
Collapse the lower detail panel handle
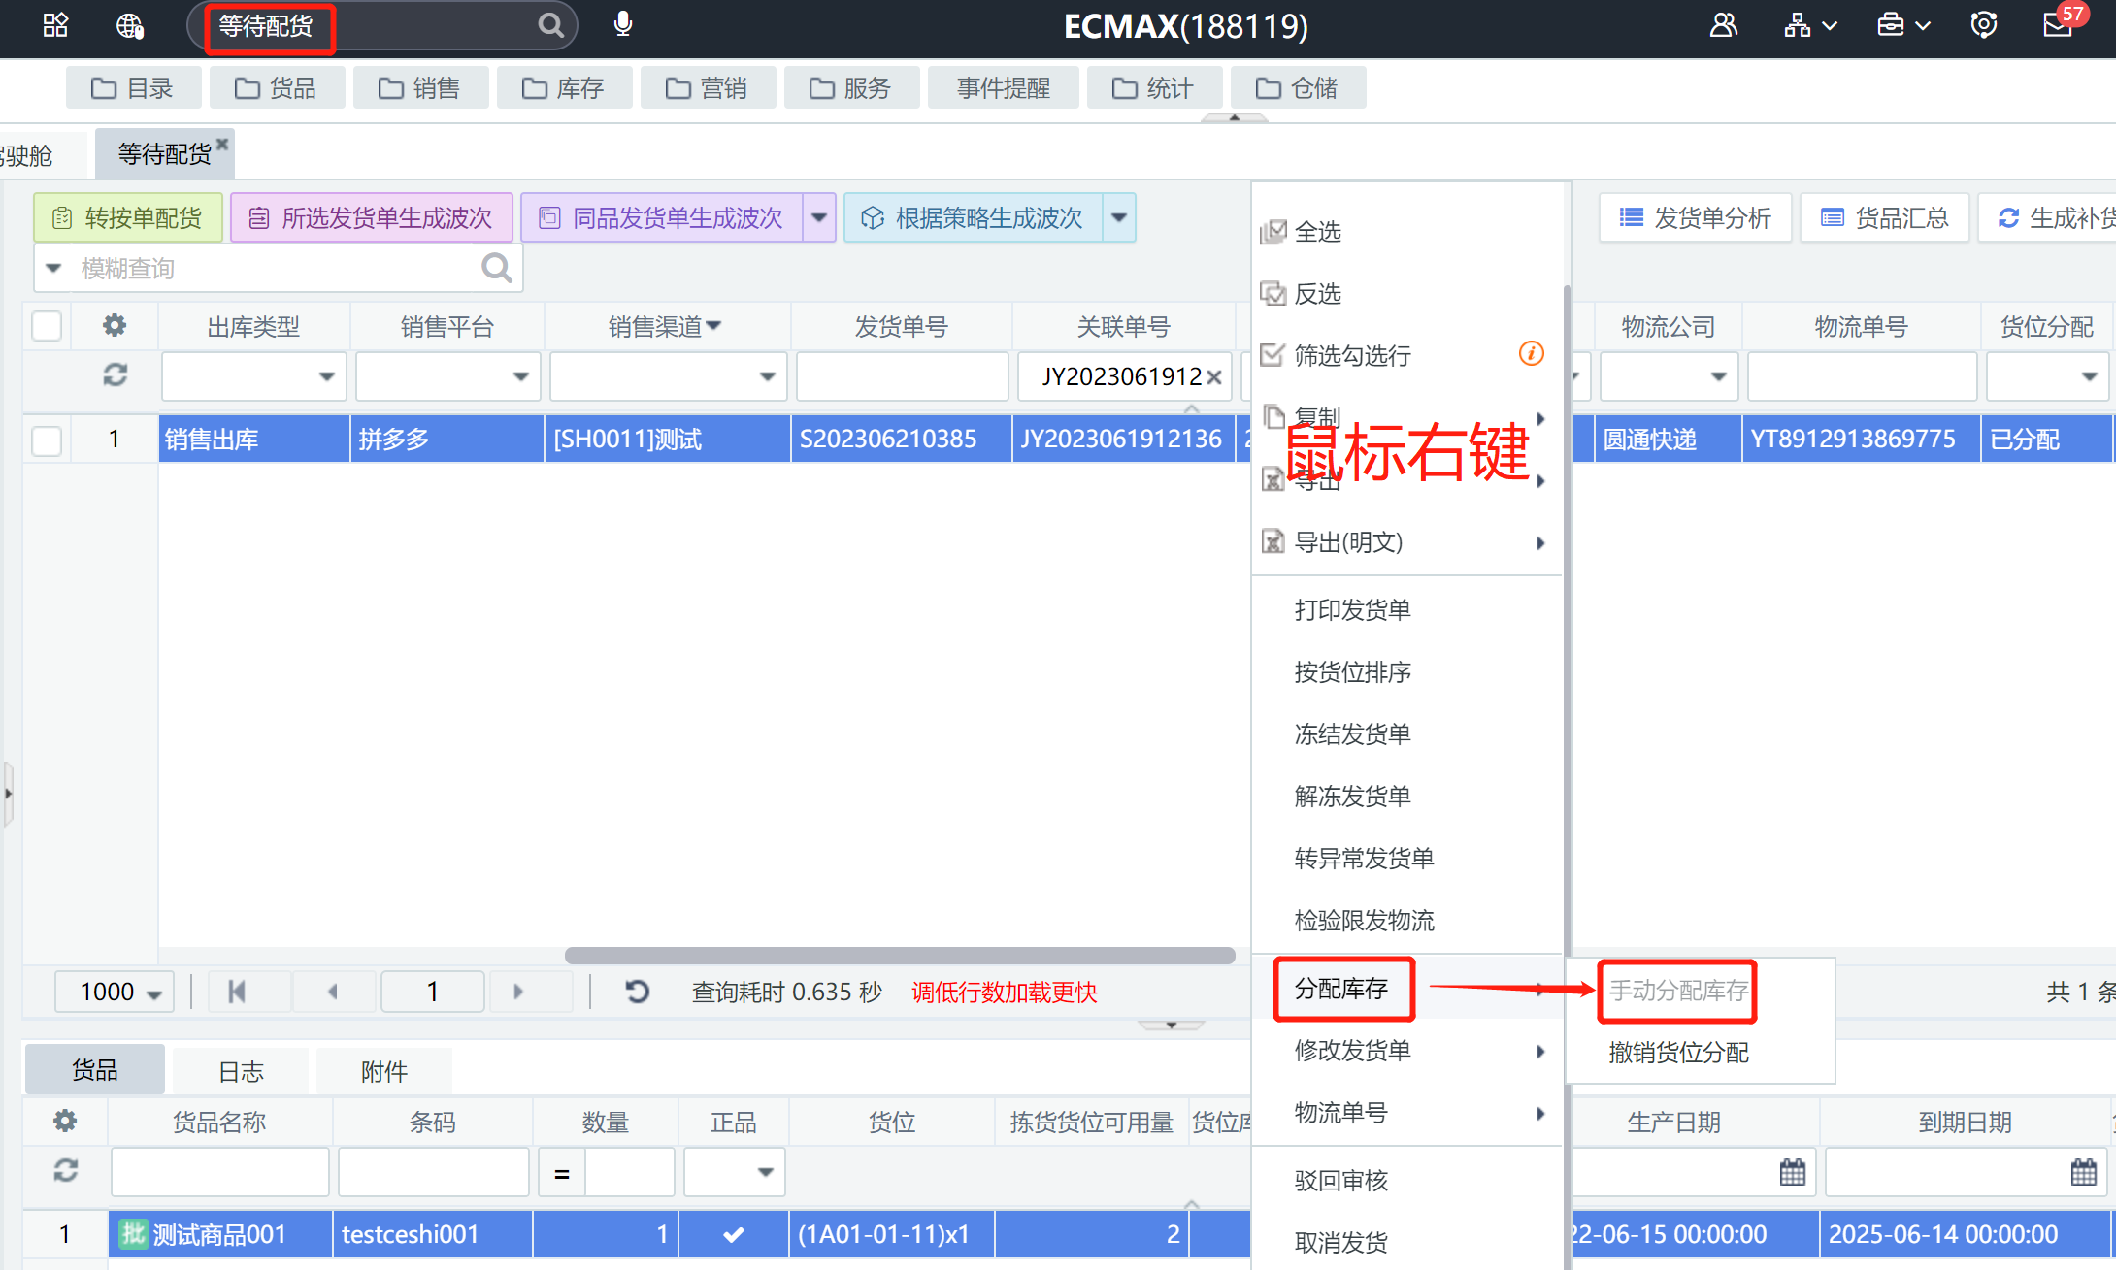(1172, 1026)
